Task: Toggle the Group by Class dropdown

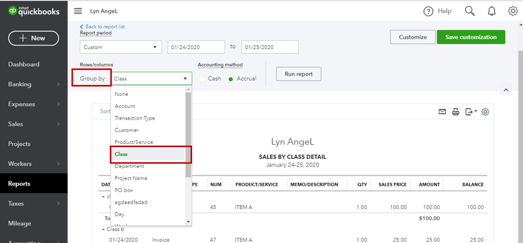Action: point(151,79)
